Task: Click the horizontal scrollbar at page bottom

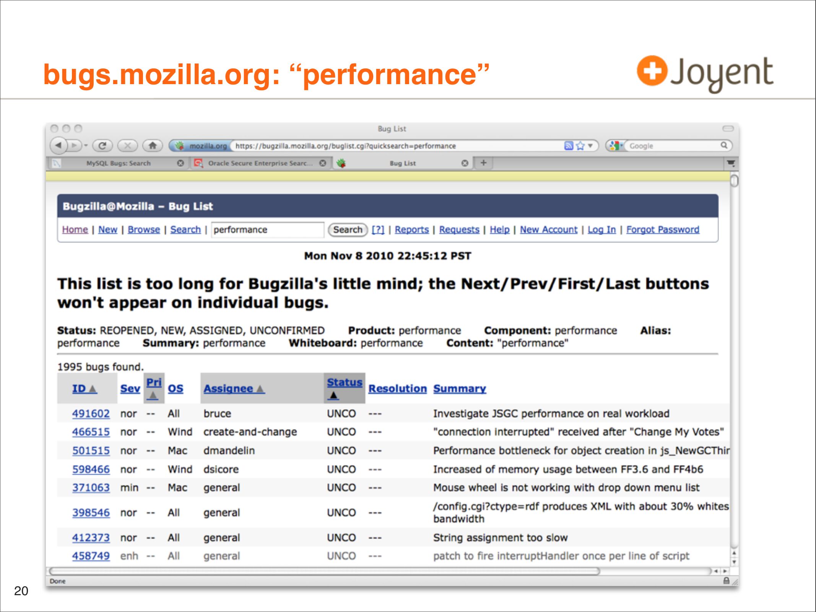Action: click(x=324, y=571)
